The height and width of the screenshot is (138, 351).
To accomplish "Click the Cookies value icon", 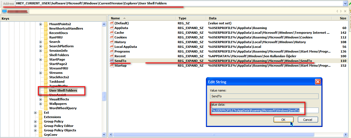I will click(112, 37).
